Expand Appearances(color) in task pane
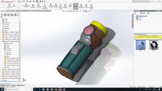 click(x=135, y=16)
